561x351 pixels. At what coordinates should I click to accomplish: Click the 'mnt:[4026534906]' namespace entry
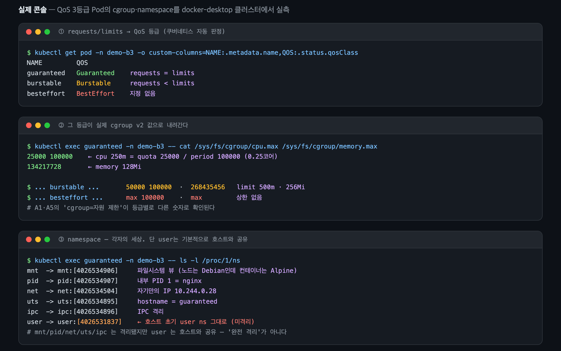88,271
